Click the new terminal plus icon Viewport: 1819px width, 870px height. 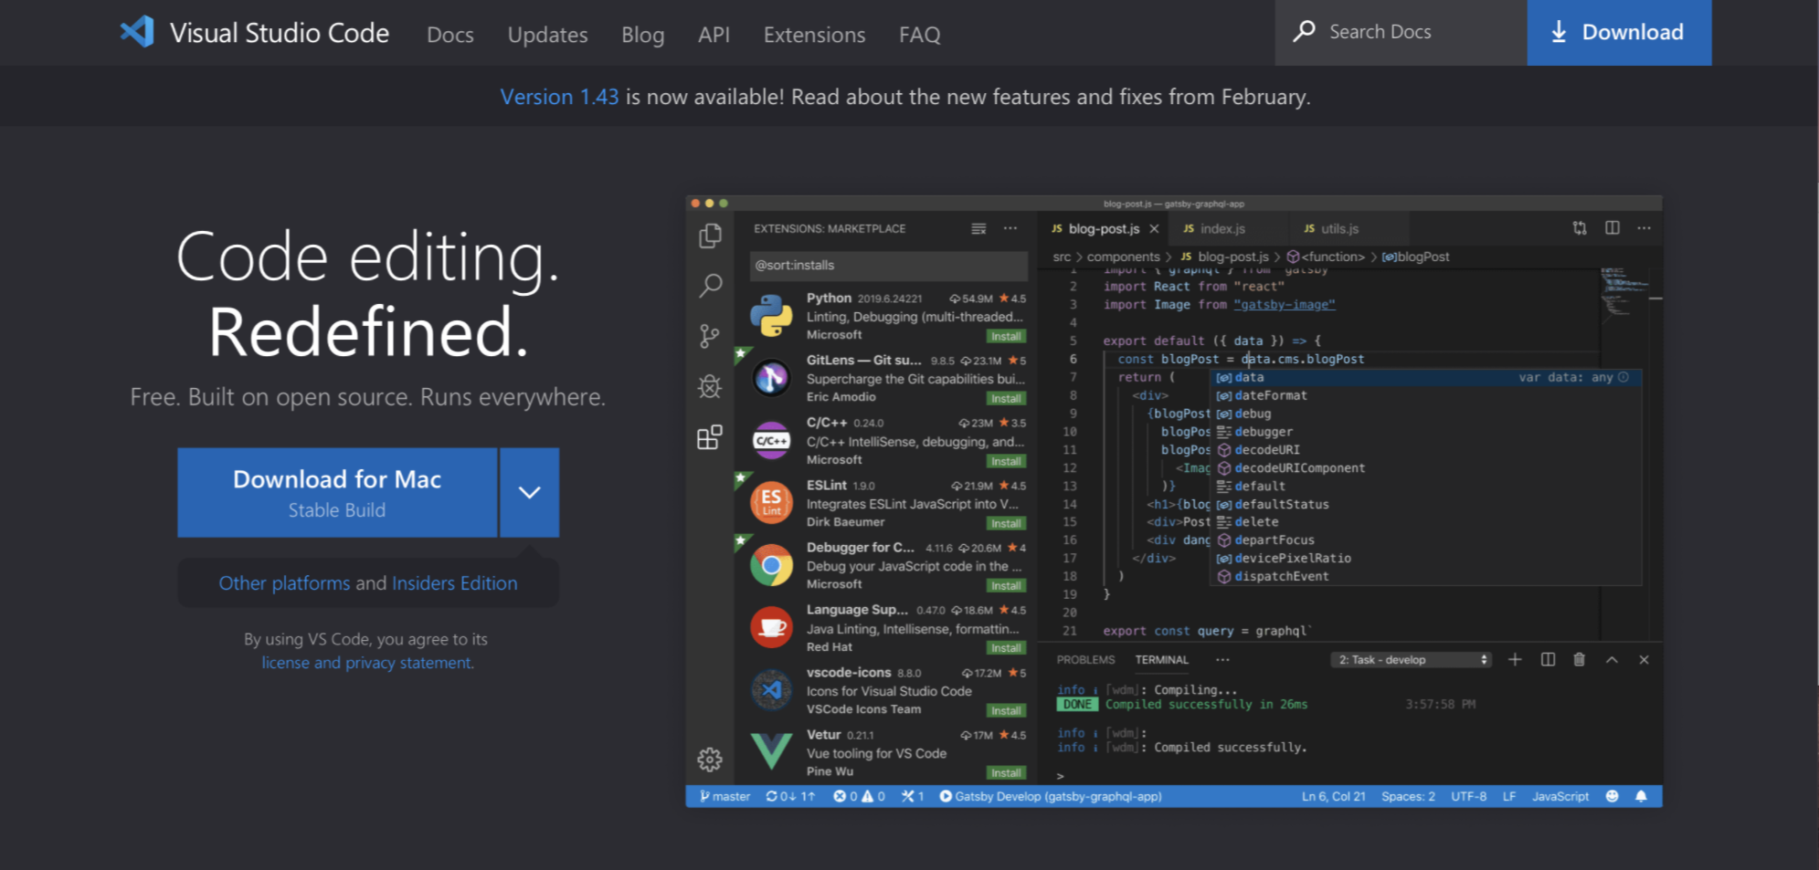1515,659
